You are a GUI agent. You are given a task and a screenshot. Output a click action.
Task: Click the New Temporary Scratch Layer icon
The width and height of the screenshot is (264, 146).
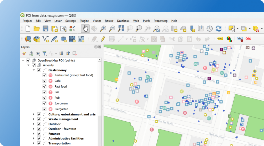coord(63,39)
